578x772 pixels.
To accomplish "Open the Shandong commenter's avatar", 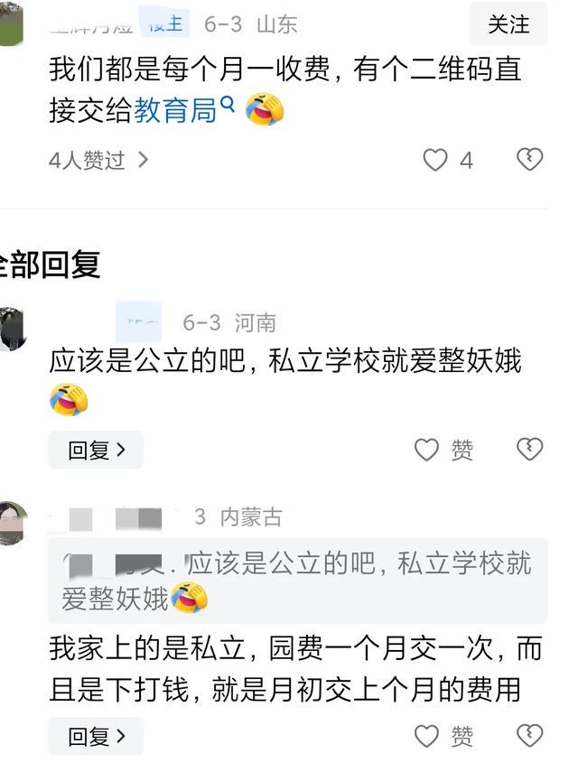I will [11, 23].
